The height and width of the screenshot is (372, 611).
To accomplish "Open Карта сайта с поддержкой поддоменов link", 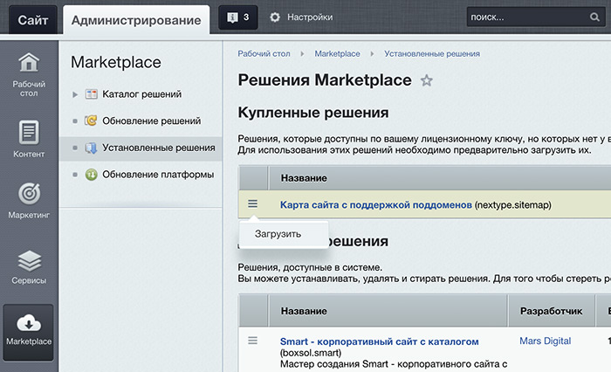I will point(376,204).
